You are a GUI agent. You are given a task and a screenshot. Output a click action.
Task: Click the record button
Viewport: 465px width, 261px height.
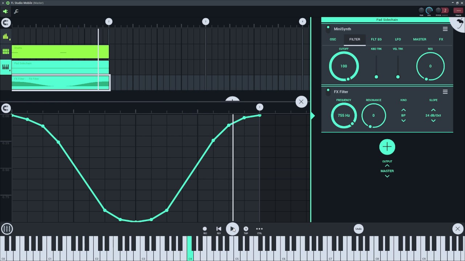(205, 229)
